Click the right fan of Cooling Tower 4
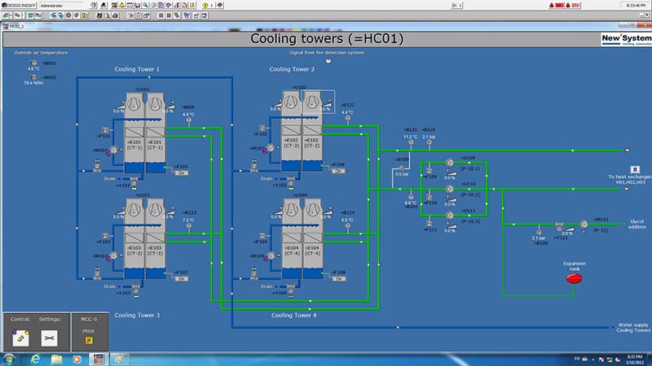Screen dimensions: 652x366 coord(312,210)
